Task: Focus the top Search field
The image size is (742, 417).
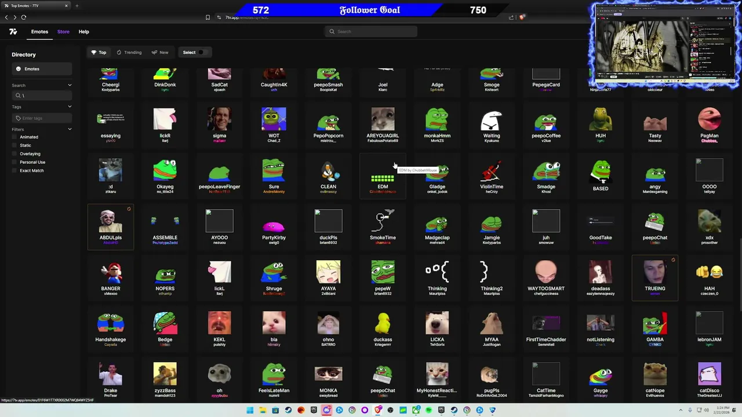Action: [x=371, y=31]
